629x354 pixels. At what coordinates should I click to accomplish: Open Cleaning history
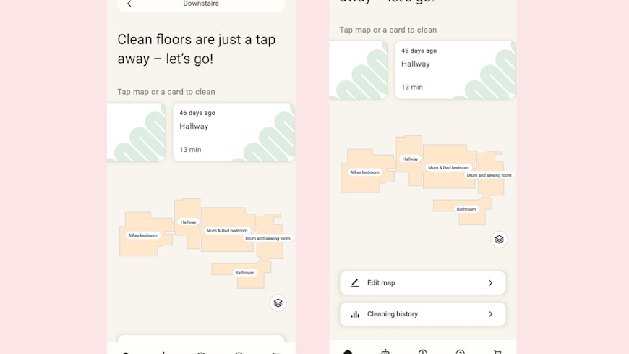tap(422, 314)
